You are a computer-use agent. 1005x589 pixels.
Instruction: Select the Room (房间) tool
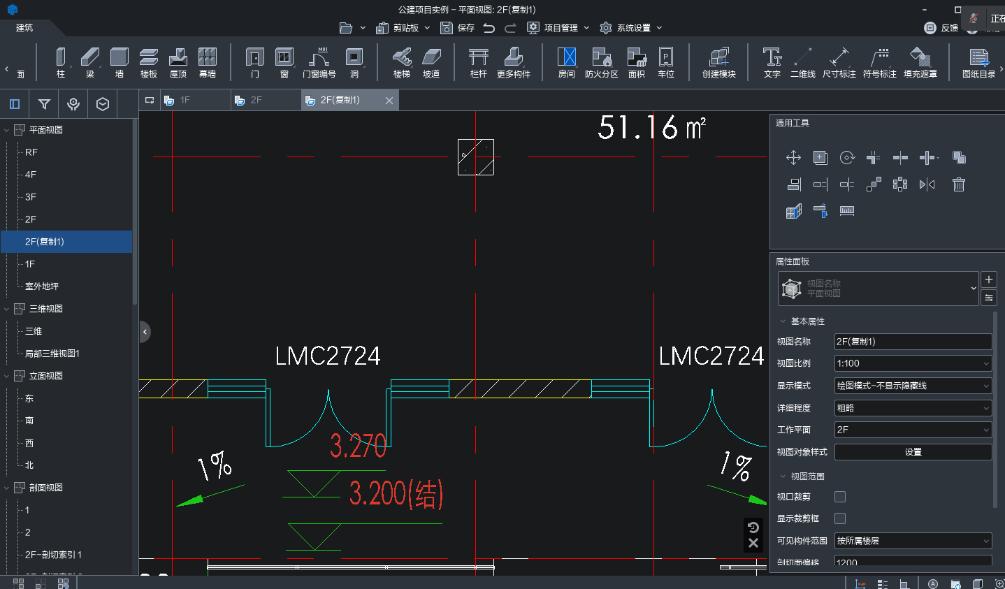click(567, 62)
